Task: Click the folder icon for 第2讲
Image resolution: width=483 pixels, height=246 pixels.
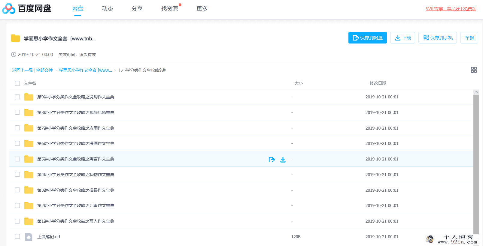Action: (29, 205)
